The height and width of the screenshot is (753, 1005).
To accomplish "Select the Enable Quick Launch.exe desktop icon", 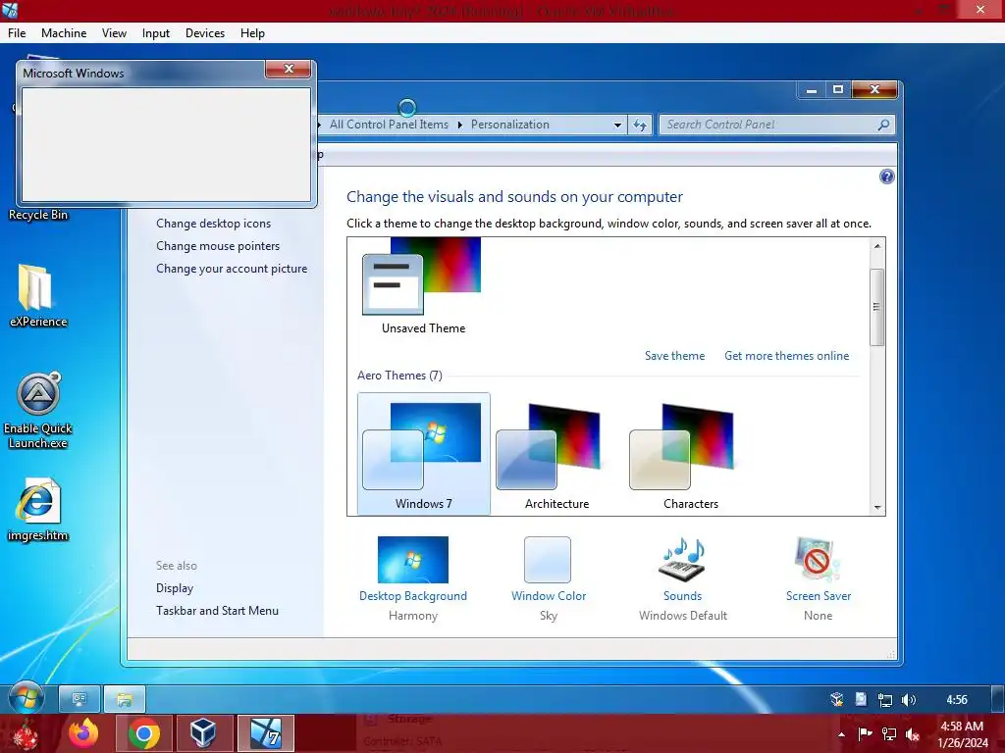I will coord(38,411).
